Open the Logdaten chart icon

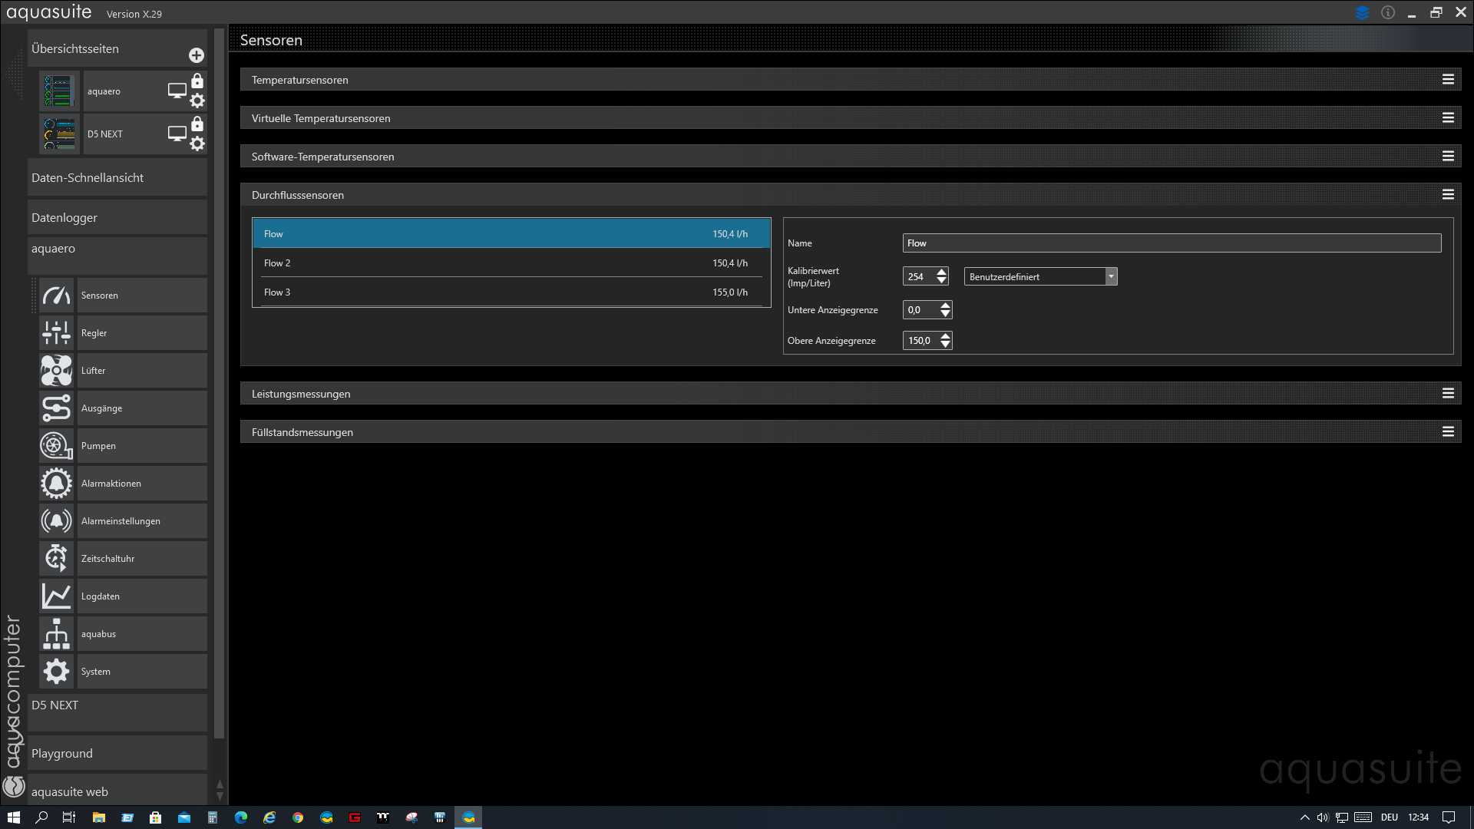[56, 596]
